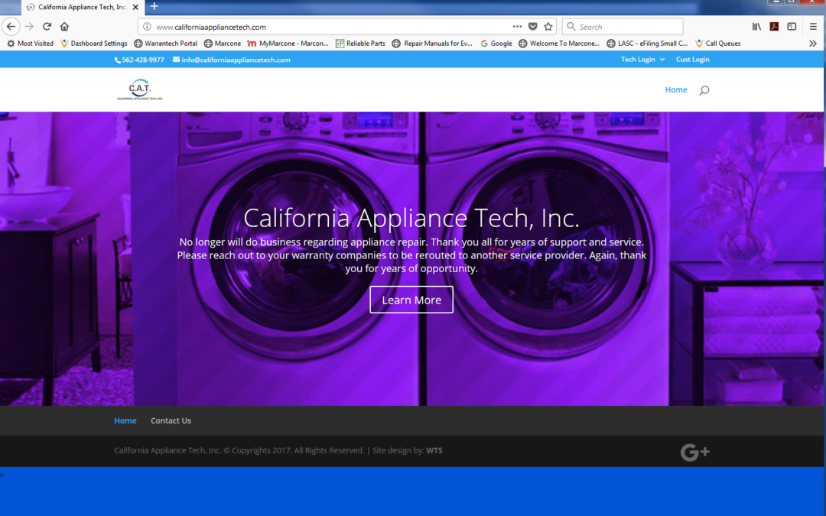Open the page actions menu (three dots)
The image size is (826, 516).
pos(517,25)
